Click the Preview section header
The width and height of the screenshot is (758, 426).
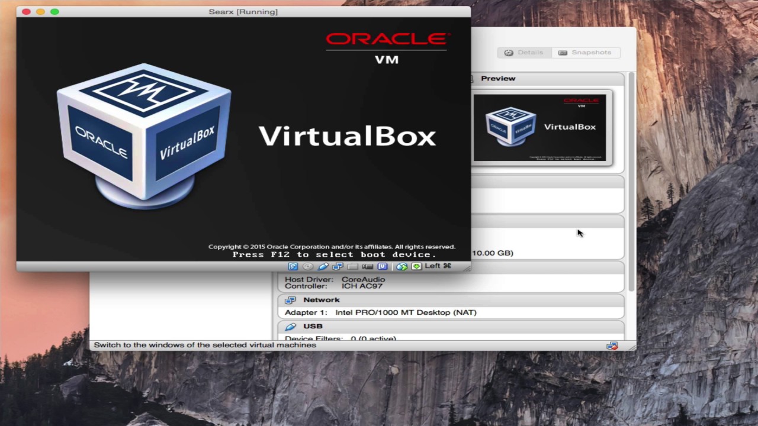pos(548,79)
